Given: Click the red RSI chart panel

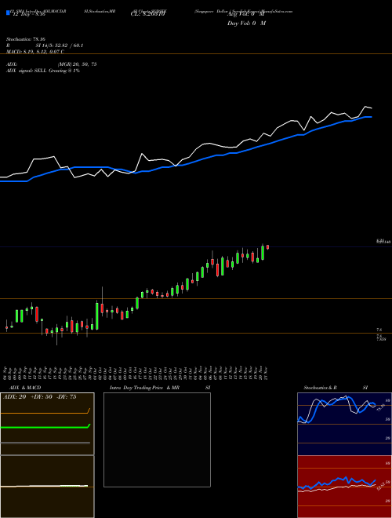Looking at the screenshot, I should (344, 487).
